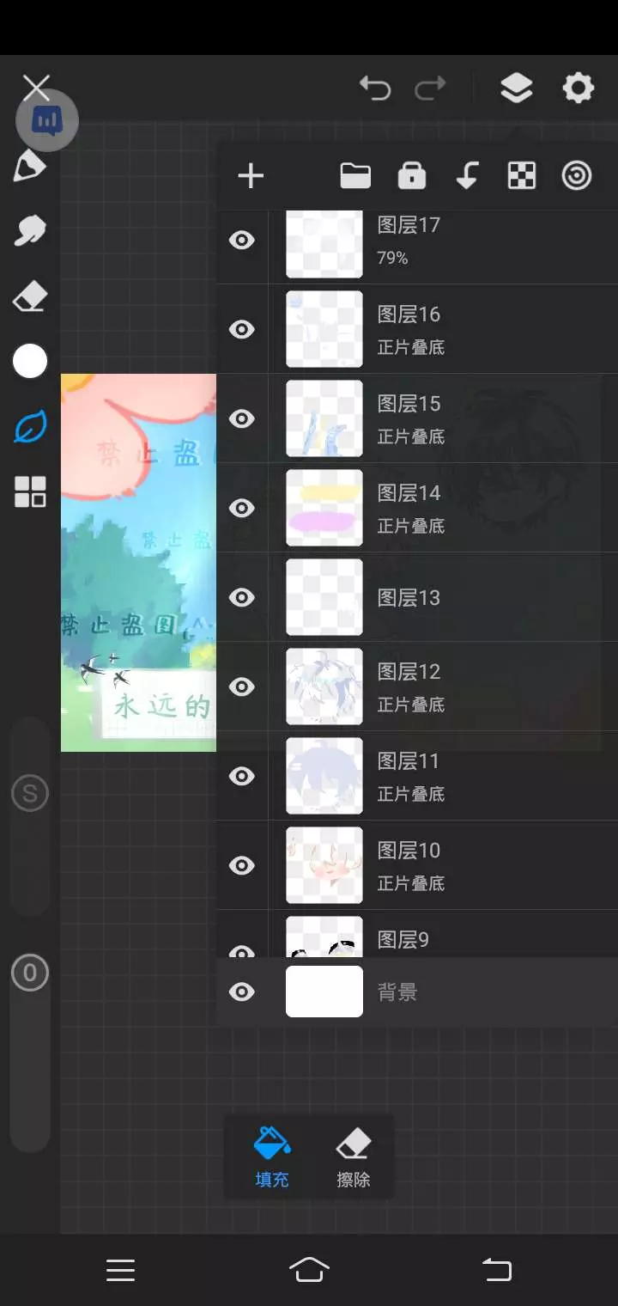Hide the 背景 layer eye icon

[242, 992]
